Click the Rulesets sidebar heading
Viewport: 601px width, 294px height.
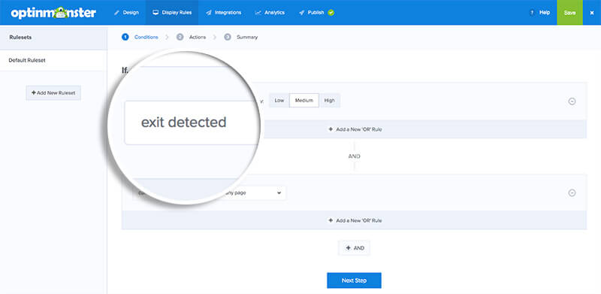tap(21, 38)
